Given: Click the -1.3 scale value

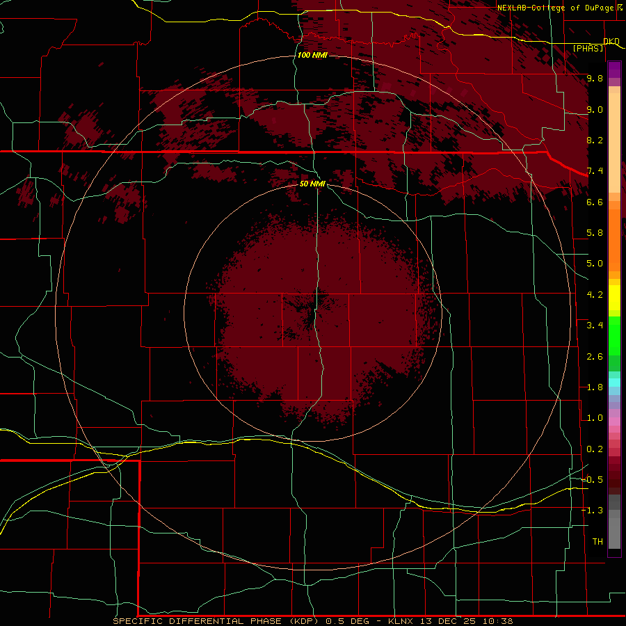Looking at the screenshot, I should coord(592,511).
